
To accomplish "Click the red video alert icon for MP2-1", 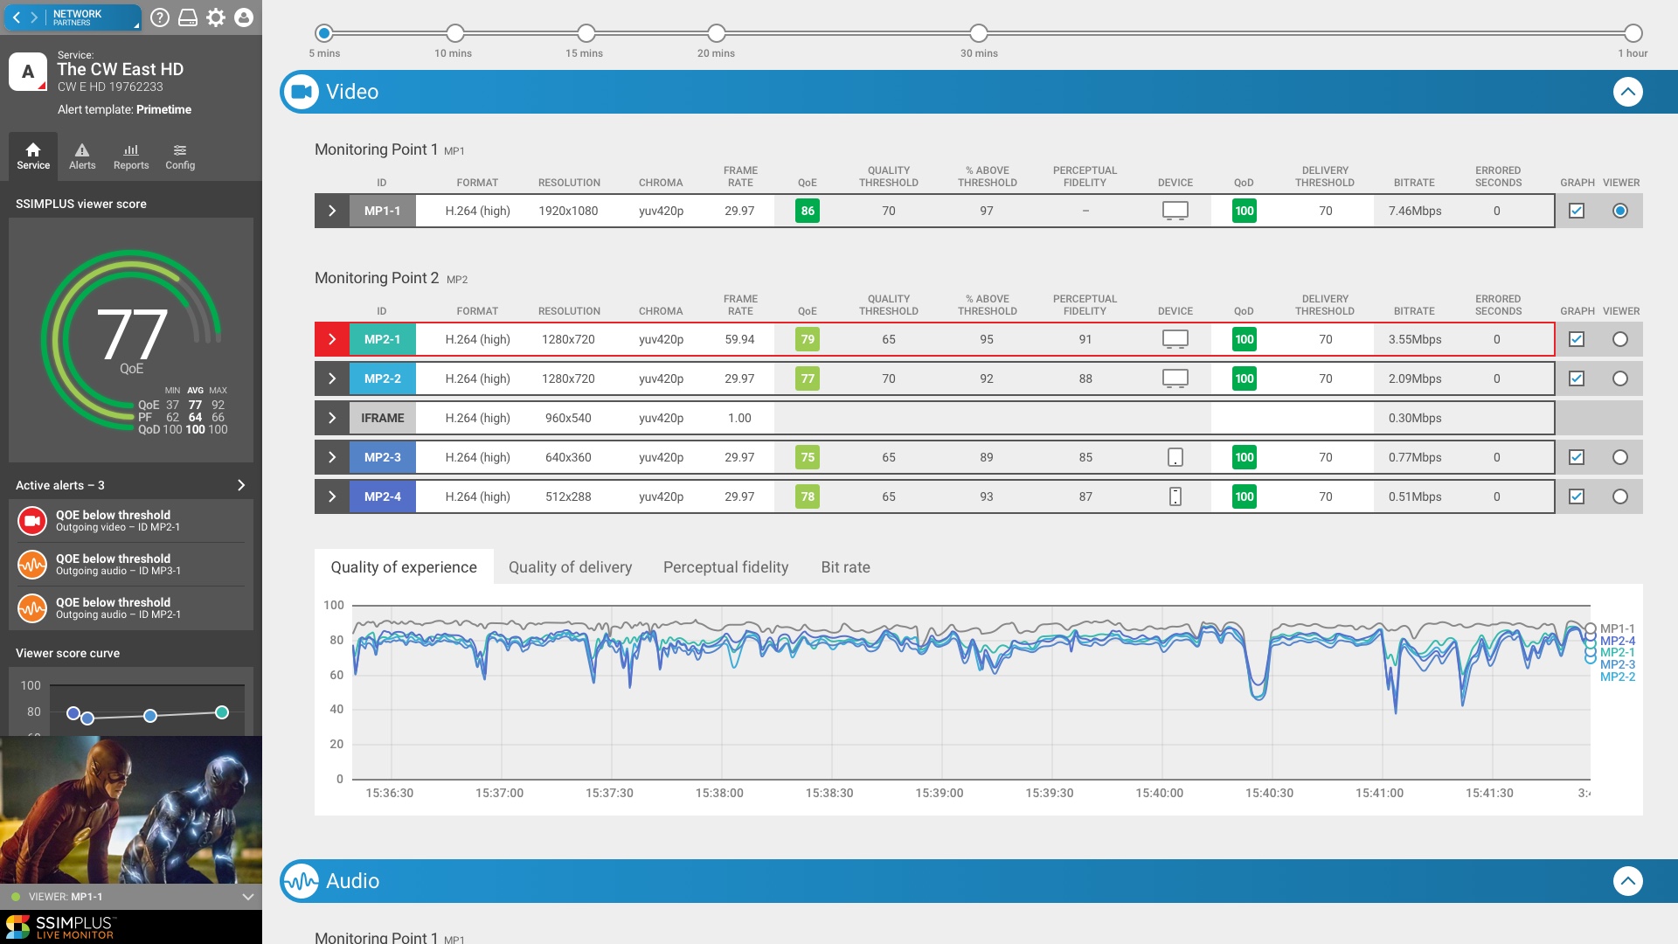I will [32, 521].
